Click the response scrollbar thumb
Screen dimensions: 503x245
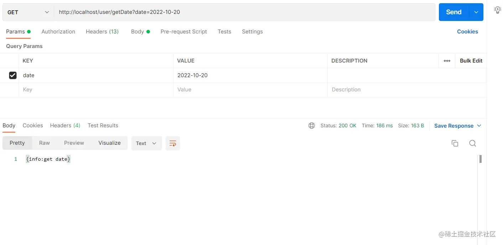coord(481,159)
